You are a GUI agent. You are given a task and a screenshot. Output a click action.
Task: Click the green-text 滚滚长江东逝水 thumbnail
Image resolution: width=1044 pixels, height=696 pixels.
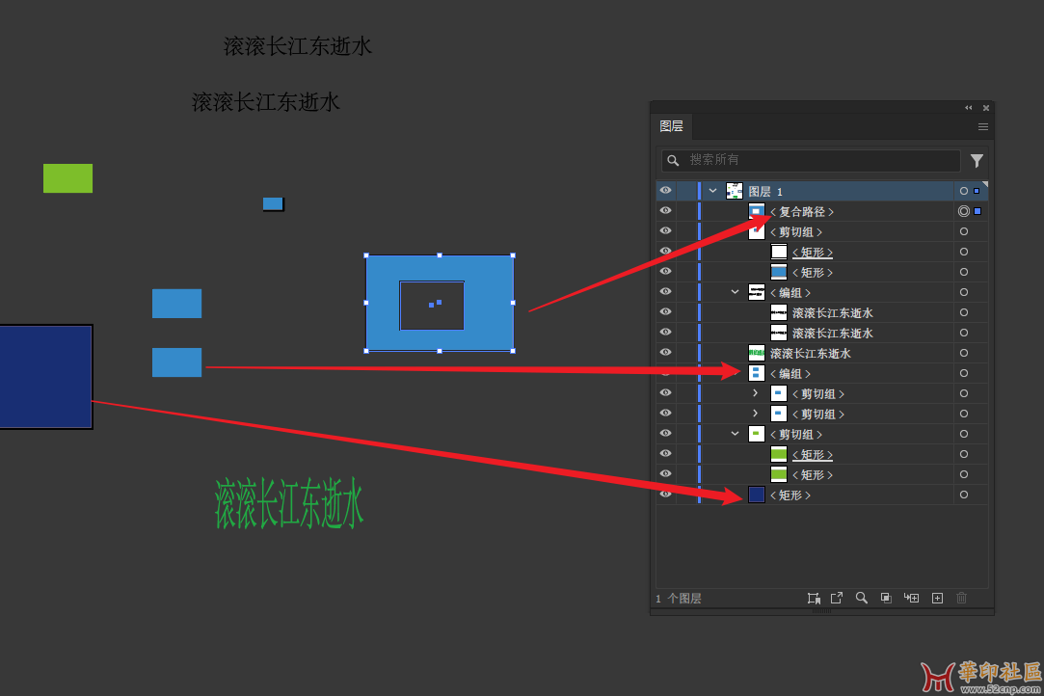(x=757, y=353)
